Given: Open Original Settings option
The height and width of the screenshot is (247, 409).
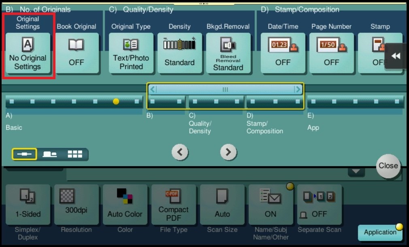Looking at the screenshot, I should 28,53.
